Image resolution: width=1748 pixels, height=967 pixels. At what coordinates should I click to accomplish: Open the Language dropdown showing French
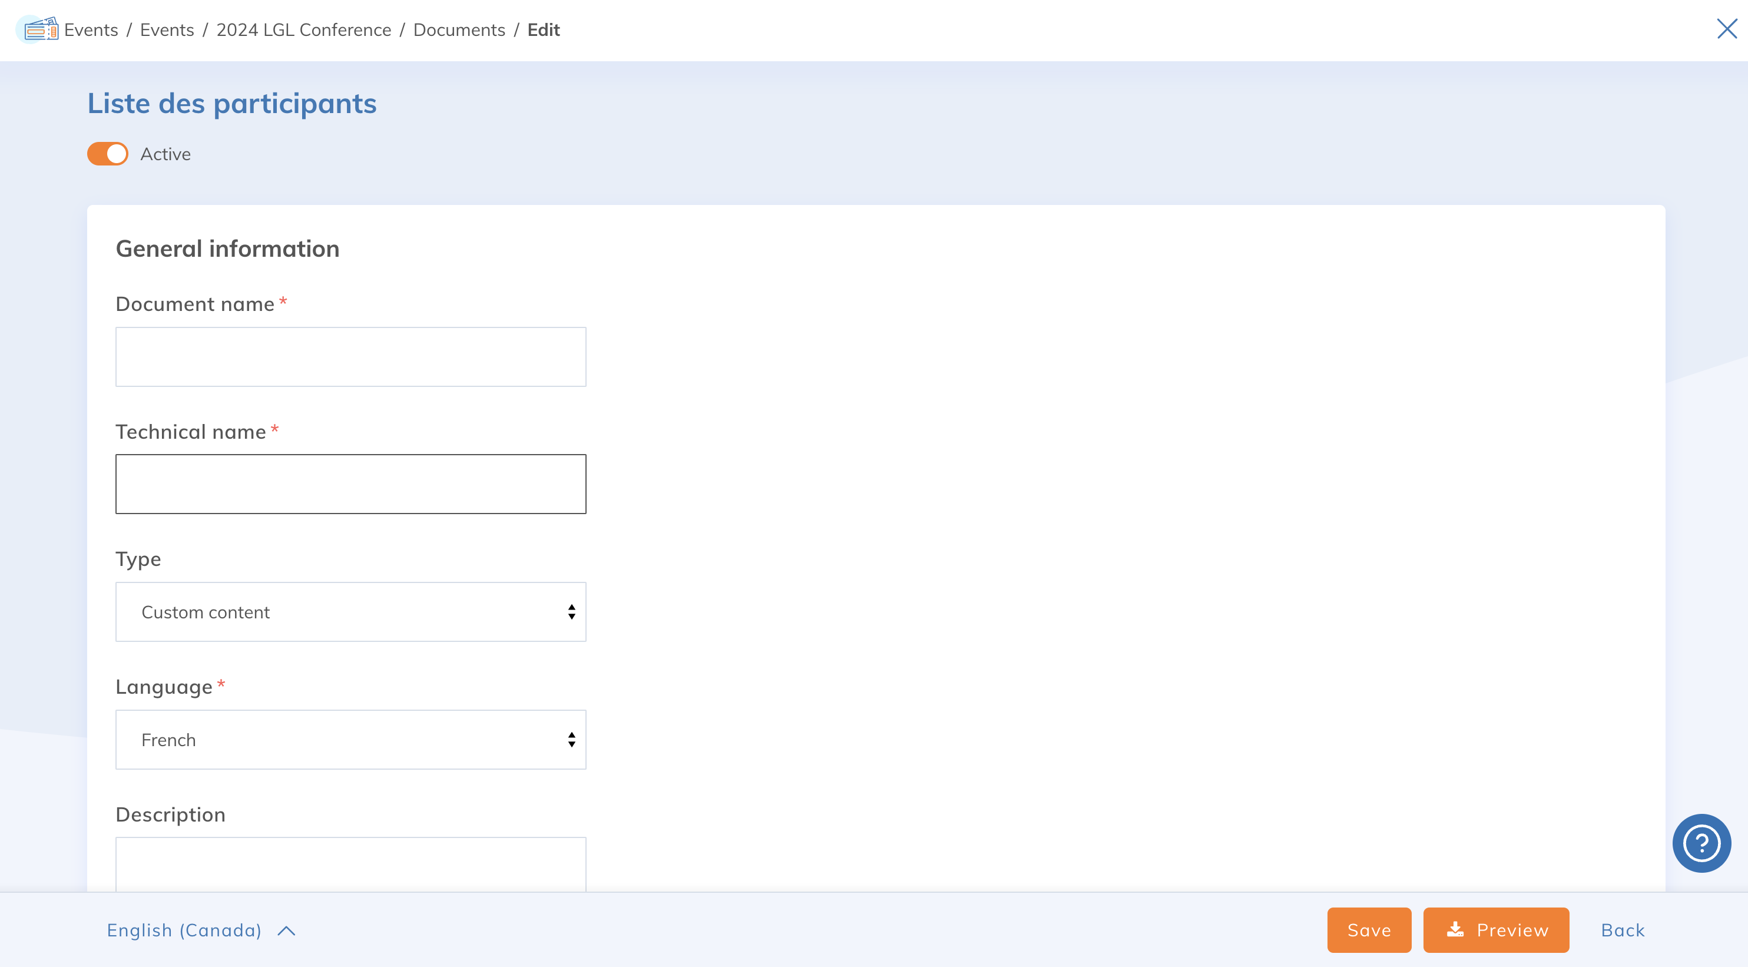pyautogui.click(x=350, y=740)
